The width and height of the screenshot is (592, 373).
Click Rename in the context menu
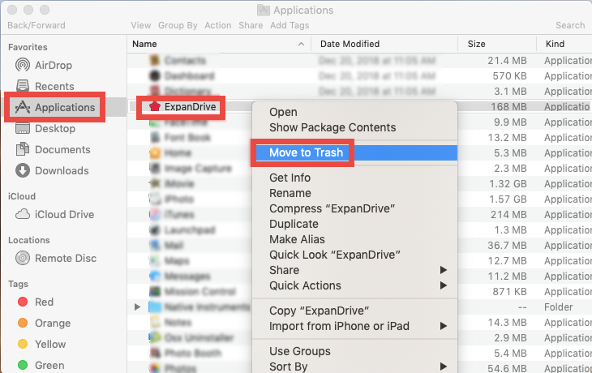tap(290, 193)
